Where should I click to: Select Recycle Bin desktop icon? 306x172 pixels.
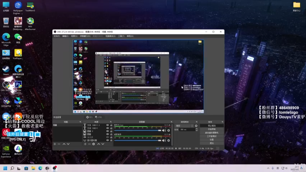point(6,23)
